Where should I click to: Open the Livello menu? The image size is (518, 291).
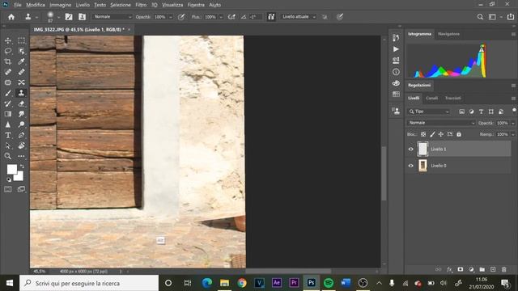83,5
